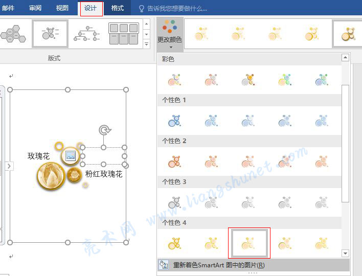Select the bubble picture list layout
Viewport: 362px width, 276px height.
click(50, 34)
